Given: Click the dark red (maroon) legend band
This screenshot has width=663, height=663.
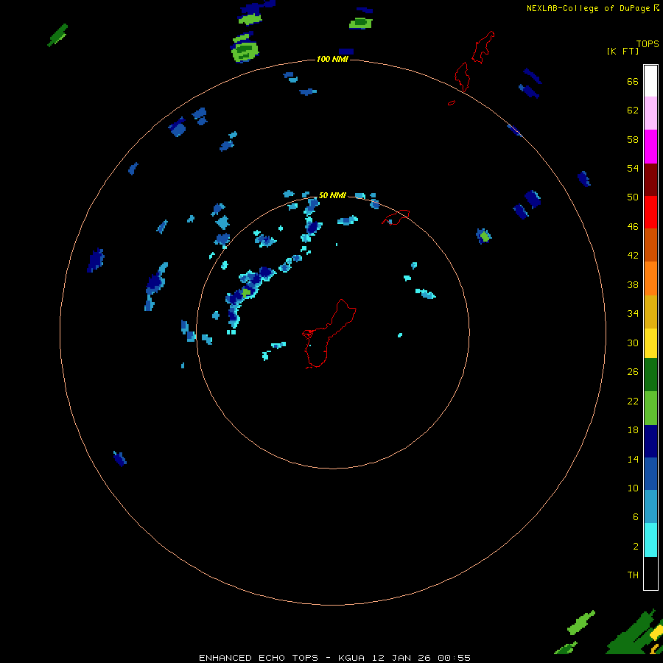Looking at the screenshot, I should point(650,179).
